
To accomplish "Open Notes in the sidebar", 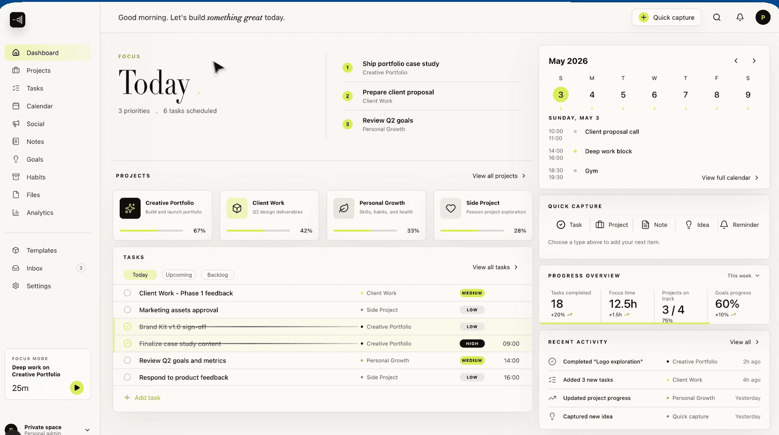I will (x=47, y=142).
